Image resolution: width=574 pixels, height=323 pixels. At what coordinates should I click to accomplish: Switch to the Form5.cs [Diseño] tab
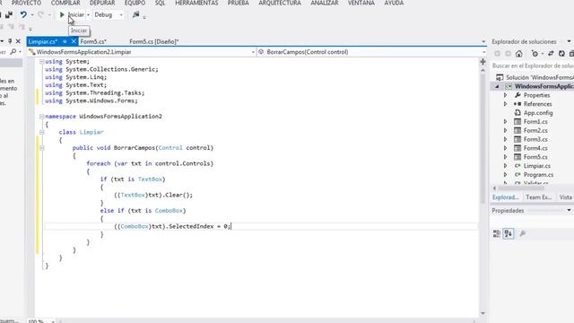pos(153,42)
